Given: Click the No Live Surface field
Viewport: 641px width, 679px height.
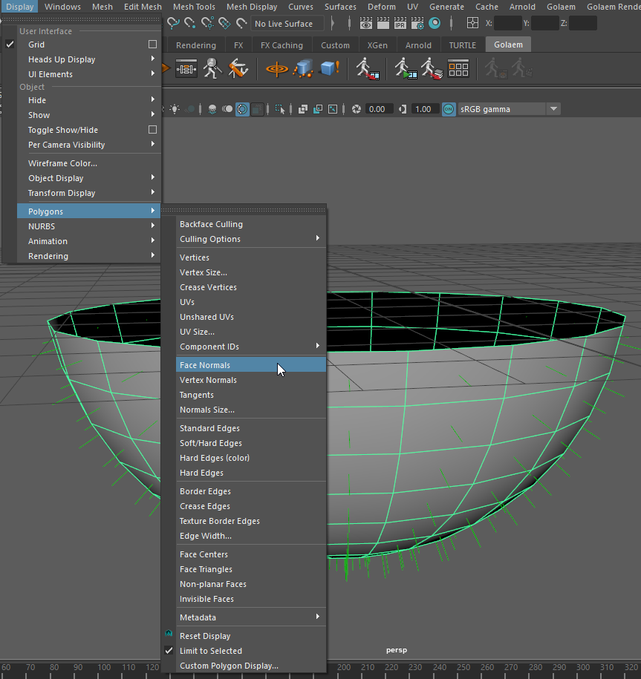Looking at the screenshot, I should (287, 24).
